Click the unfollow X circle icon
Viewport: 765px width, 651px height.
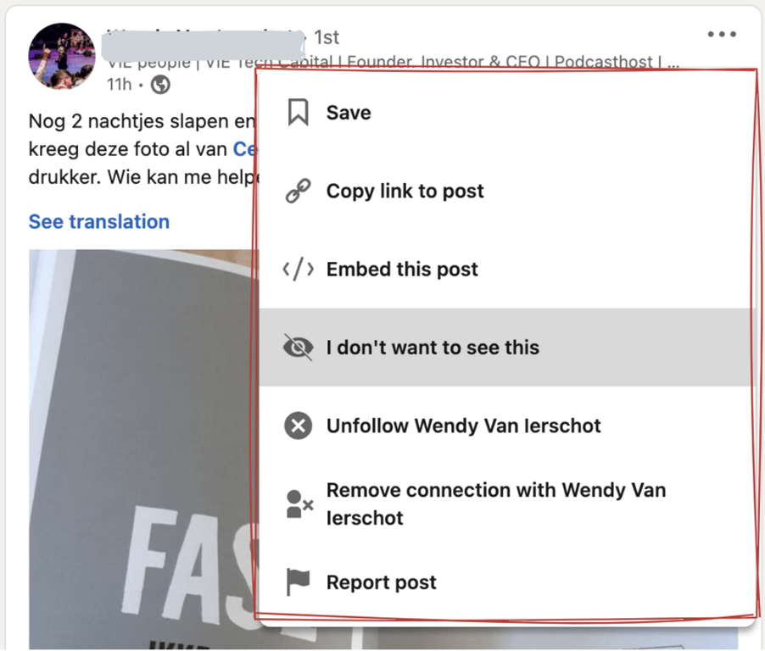(x=298, y=426)
